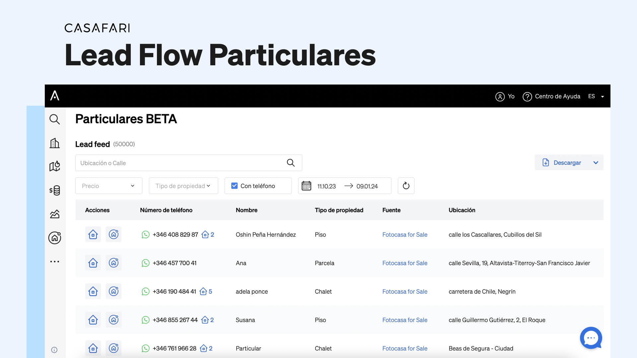Open the map/location sidebar icon panel

55,166
